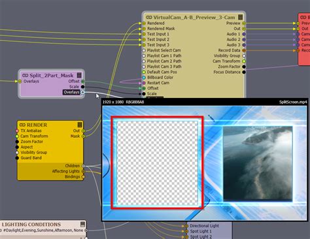The image size is (310, 239).
Task: Click the TX Antialias input pin
Action: (17, 131)
